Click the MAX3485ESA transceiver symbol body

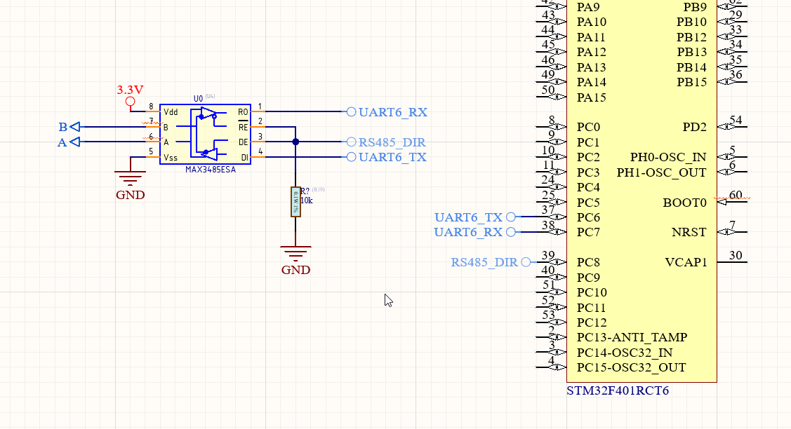pyautogui.click(x=206, y=134)
